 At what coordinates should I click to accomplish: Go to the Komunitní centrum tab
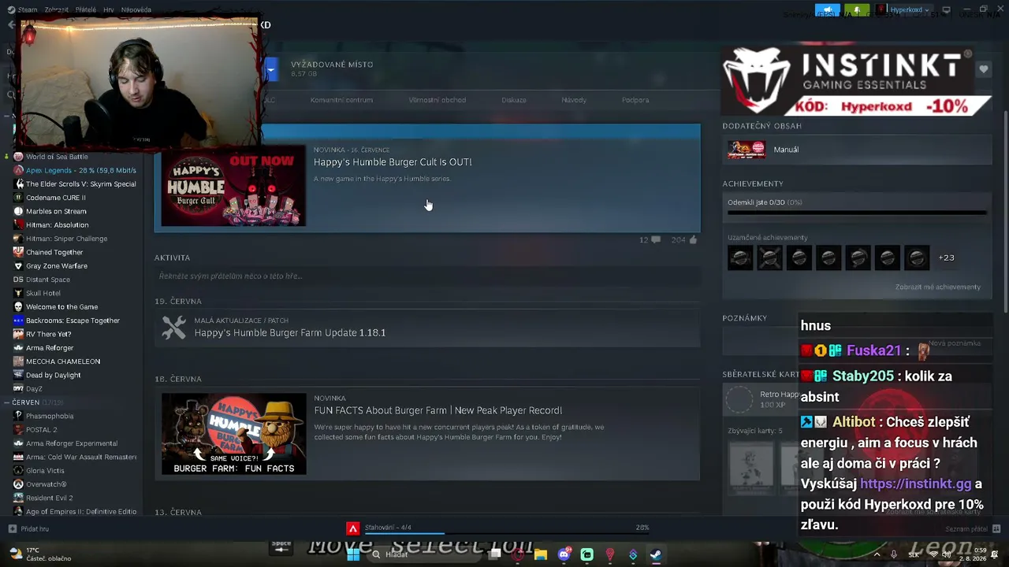point(341,100)
